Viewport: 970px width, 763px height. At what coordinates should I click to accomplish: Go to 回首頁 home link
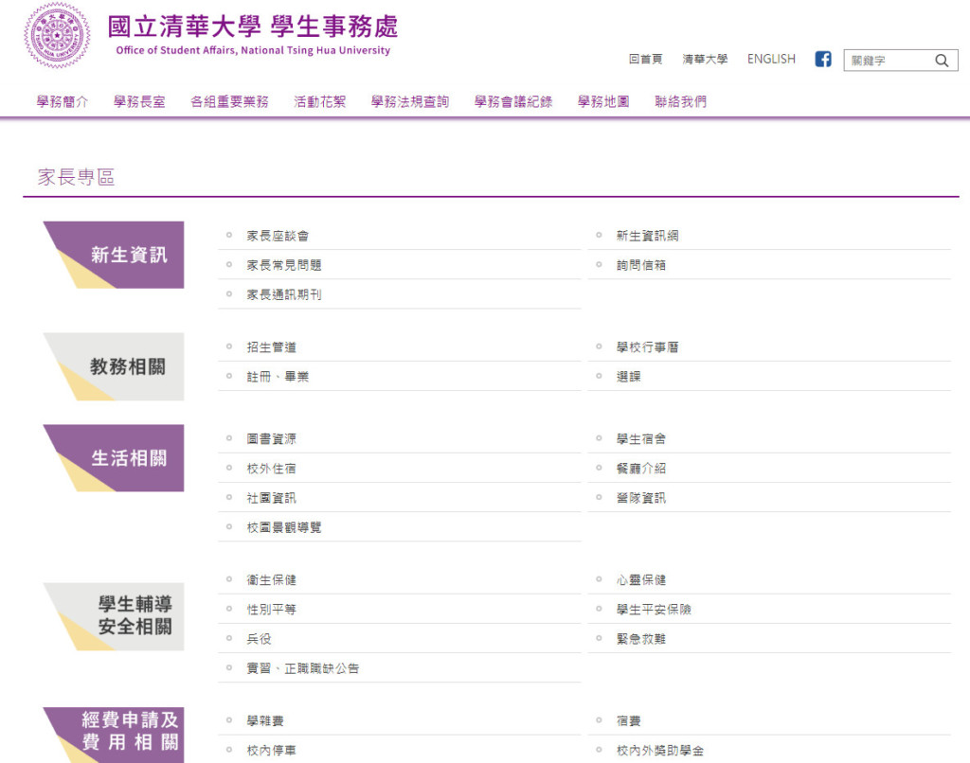[645, 59]
